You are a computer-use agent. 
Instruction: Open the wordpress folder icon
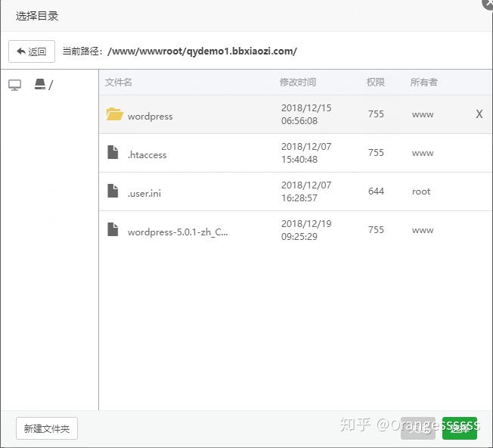coord(114,114)
